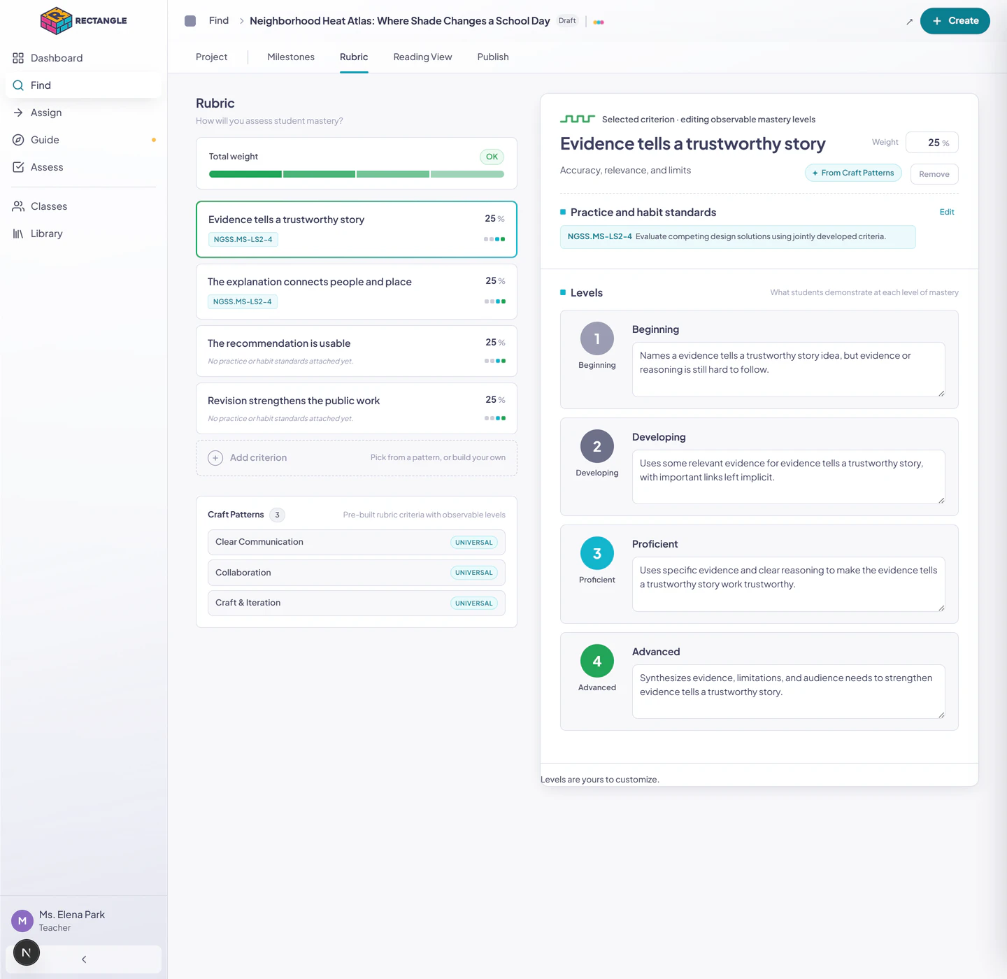The height and width of the screenshot is (979, 1007).
Task: Collapse the sidebar with the chevron
Action: (84, 959)
